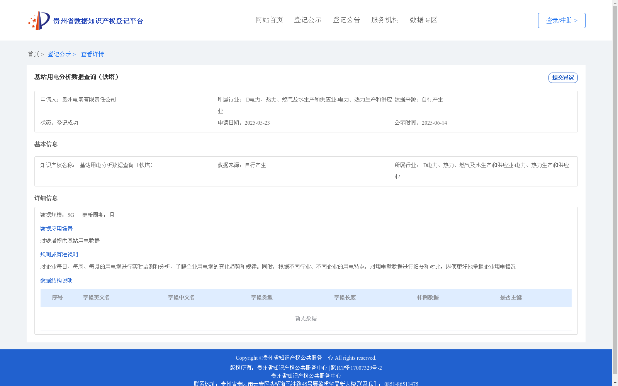Click the platform title 贵州省数据知识产权登记平台
618x386 pixels.
(x=98, y=21)
